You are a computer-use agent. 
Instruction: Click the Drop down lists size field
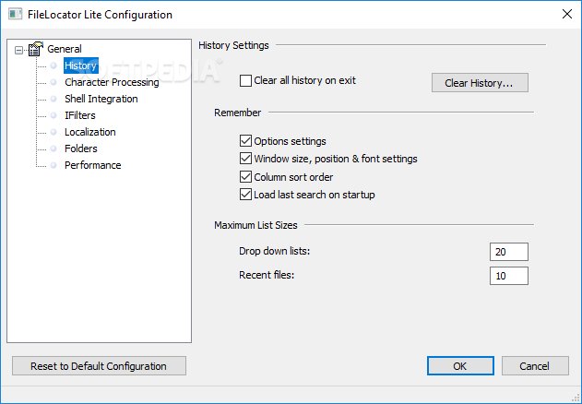click(509, 252)
